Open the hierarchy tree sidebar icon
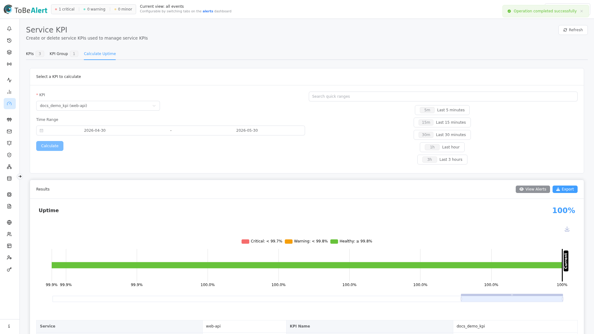This screenshot has width=594, height=334. 9,167
